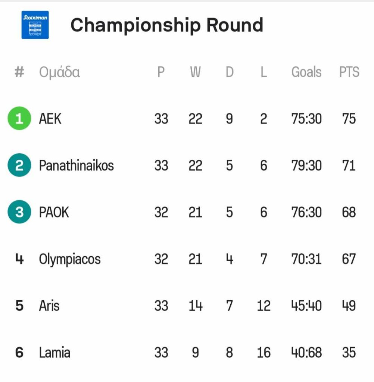Open the PAOK team entry
Viewport: 374px width, 382px height.
(x=54, y=212)
